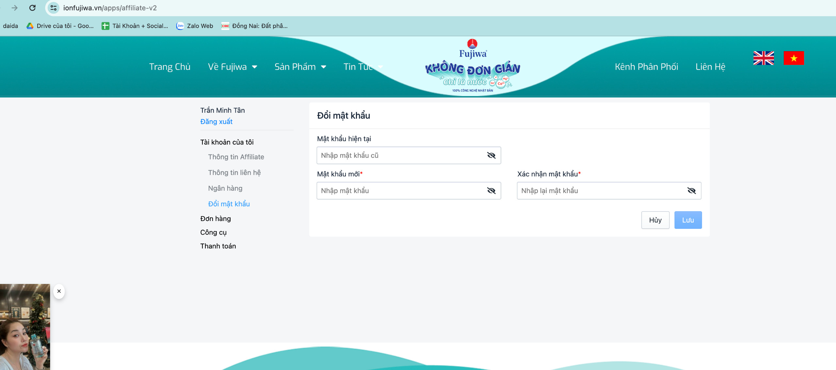Toggle visibility of new password field
The height and width of the screenshot is (370, 836).
tap(491, 191)
